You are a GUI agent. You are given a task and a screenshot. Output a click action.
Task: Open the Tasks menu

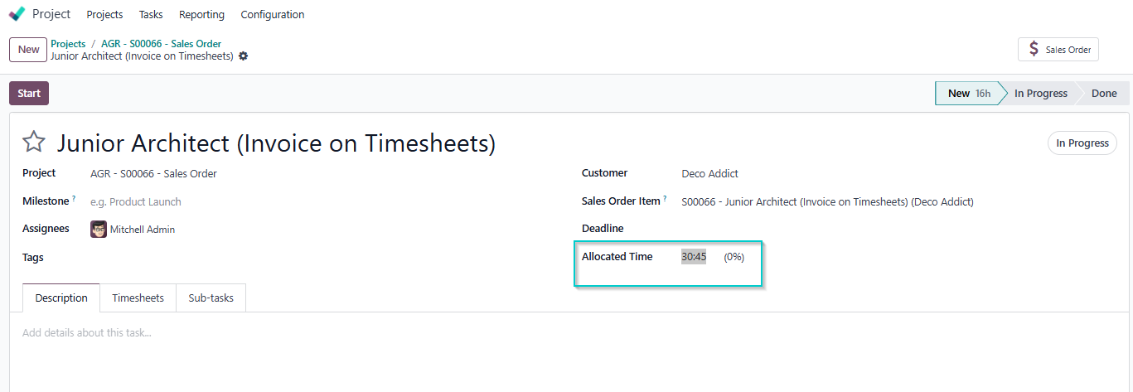point(151,15)
